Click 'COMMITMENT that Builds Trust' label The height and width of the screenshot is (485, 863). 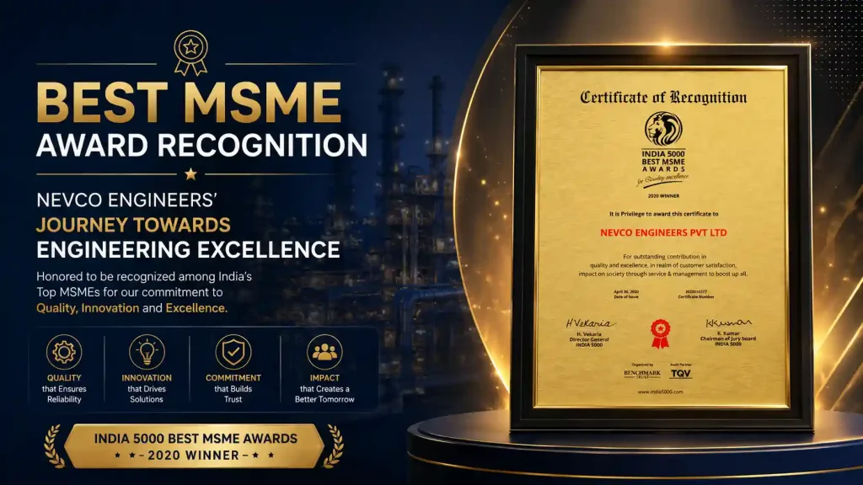(233, 388)
